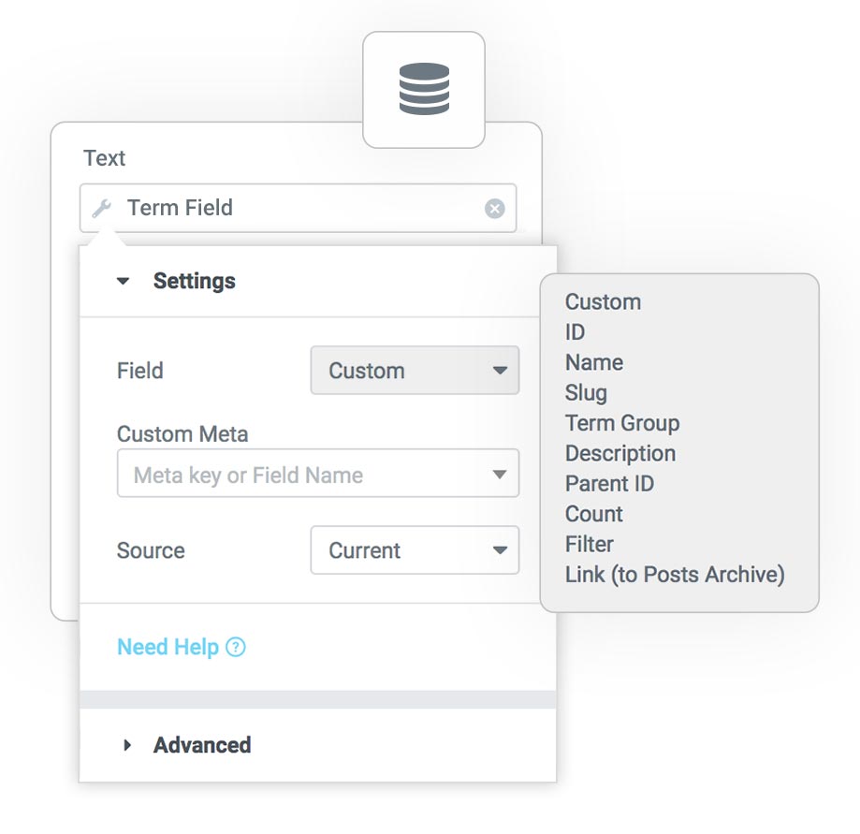
Task: Click the dynamic tags database icon
Action: pyautogui.click(x=424, y=89)
